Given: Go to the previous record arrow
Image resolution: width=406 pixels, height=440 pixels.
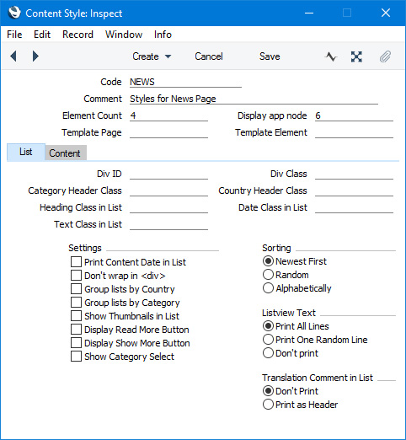Looking at the screenshot, I should tap(13, 56).
